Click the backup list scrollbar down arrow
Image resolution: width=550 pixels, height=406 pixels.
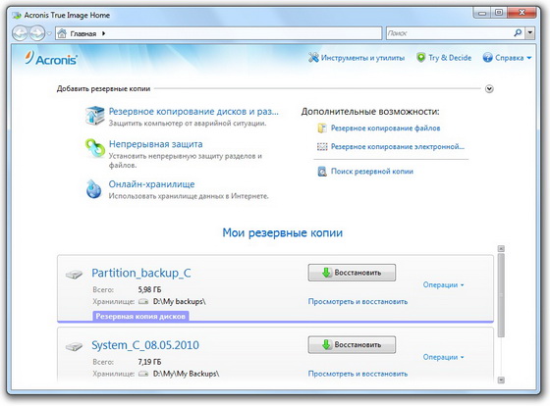(x=501, y=381)
